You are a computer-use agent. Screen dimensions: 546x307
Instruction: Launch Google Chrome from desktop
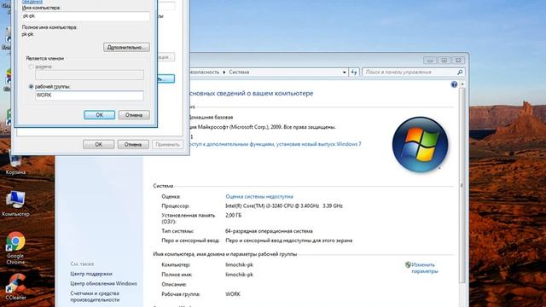15,248
